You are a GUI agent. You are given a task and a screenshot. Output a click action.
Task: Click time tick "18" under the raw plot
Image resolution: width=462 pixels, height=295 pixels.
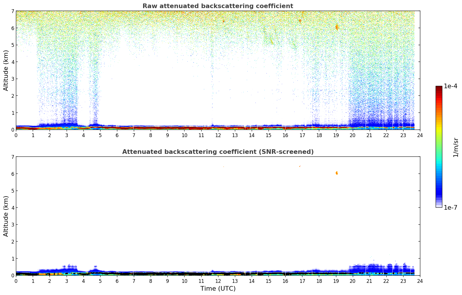(x=319, y=135)
